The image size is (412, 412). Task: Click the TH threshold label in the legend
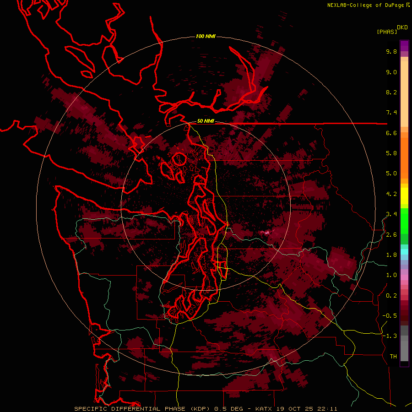[393, 357]
